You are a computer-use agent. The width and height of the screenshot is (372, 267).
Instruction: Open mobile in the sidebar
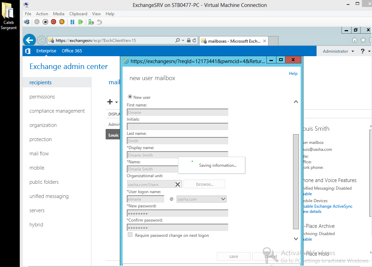pyautogui.click(x=37, y=168)
